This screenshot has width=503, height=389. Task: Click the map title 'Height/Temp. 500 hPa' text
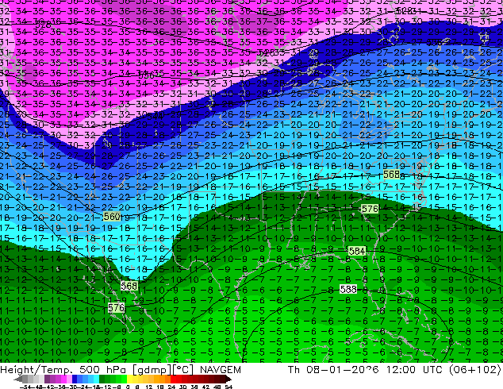[x=64, y=370]
